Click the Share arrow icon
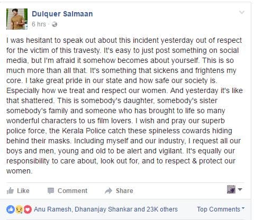 pos(108,191)
